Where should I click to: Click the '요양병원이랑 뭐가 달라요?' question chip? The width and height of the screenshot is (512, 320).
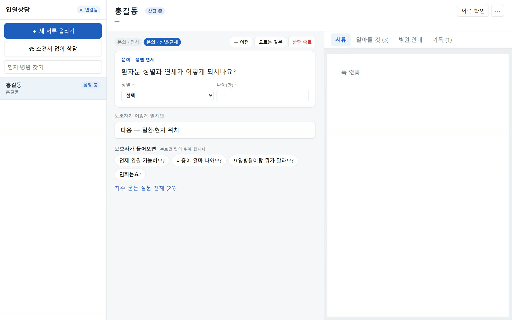(263, 161)
